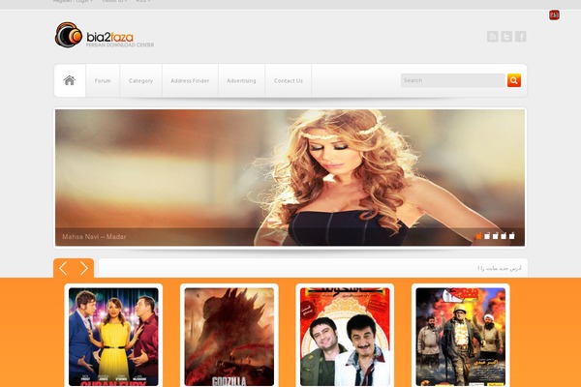
Task: Click the bia2faza site title text
Action: click(x=109, y=37)
